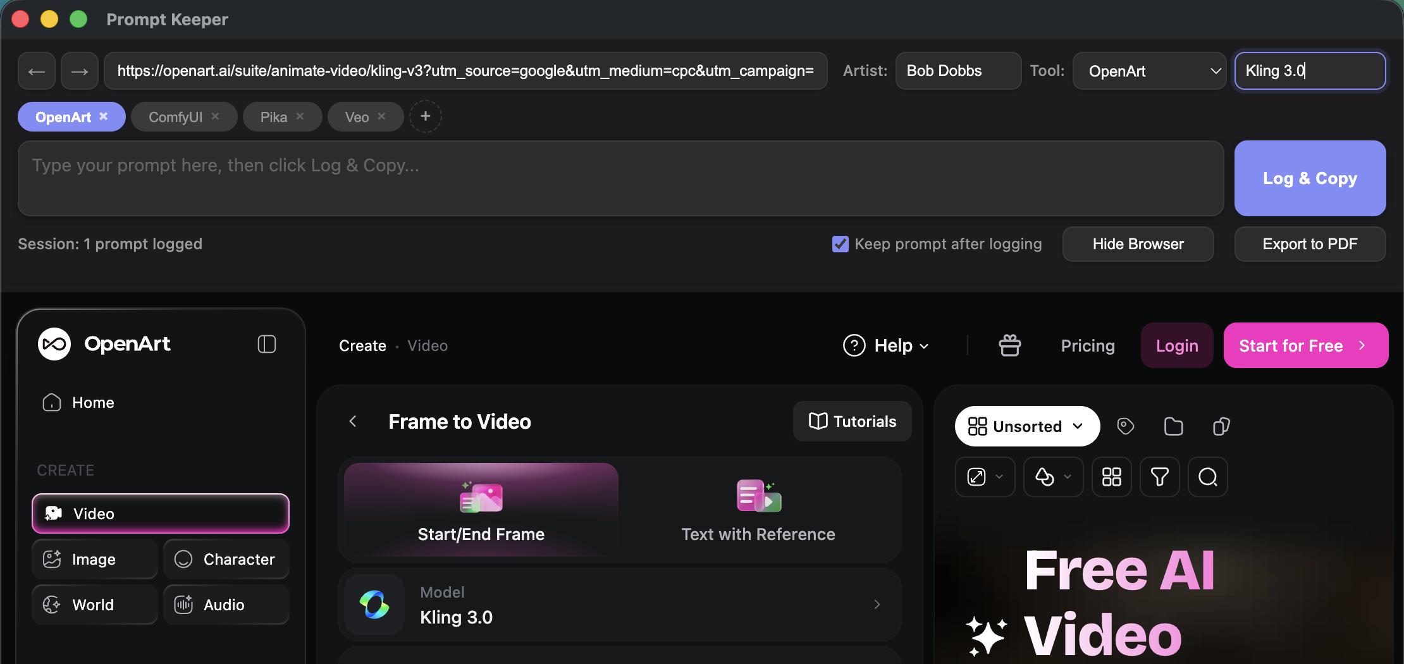Viewport: 1404px width, 664px height.
Task: Click the Kling 3.0 model logo
Action: click(x=374, y=605)
